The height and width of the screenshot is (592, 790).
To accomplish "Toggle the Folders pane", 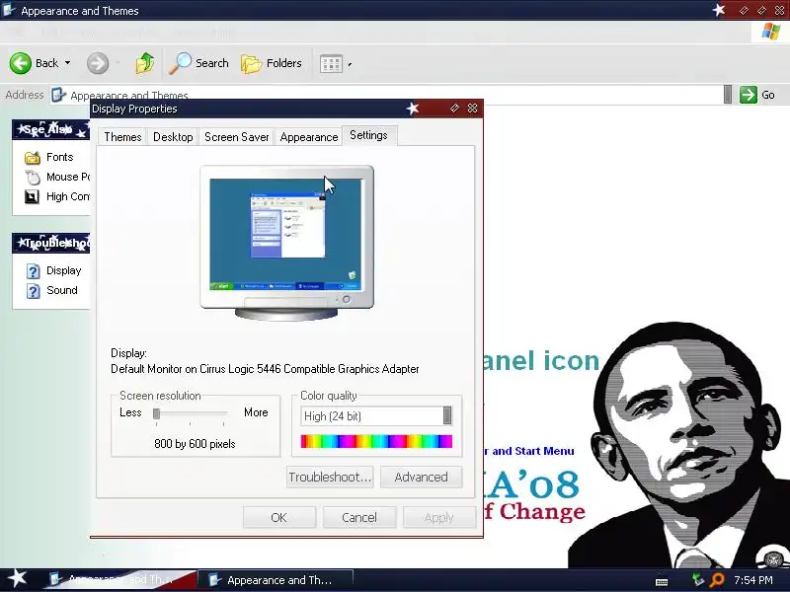I will click(x=272, y=63).
